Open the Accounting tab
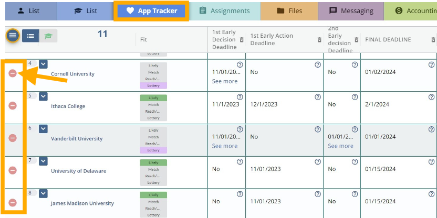The height and width of the screenshot is (218, 437). (411, 11)
